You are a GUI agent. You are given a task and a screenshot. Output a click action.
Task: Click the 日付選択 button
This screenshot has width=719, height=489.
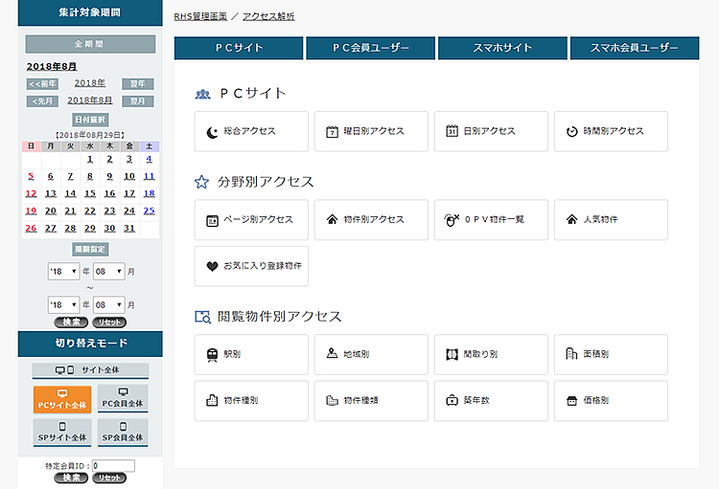tap(90, 120)
